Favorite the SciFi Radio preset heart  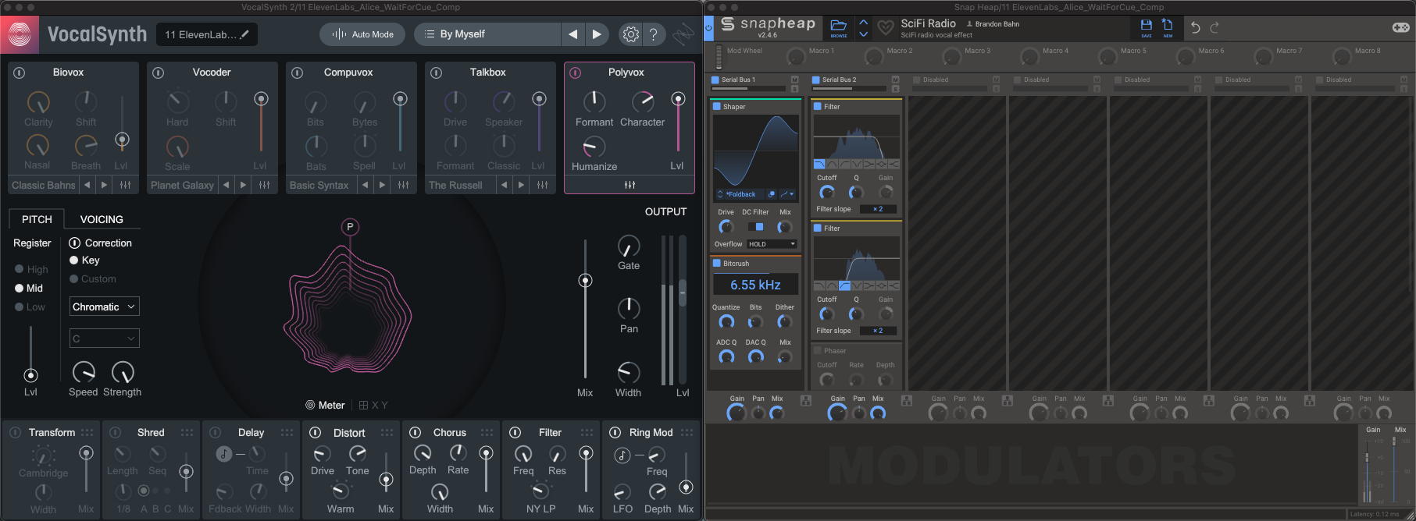(885, 28)
